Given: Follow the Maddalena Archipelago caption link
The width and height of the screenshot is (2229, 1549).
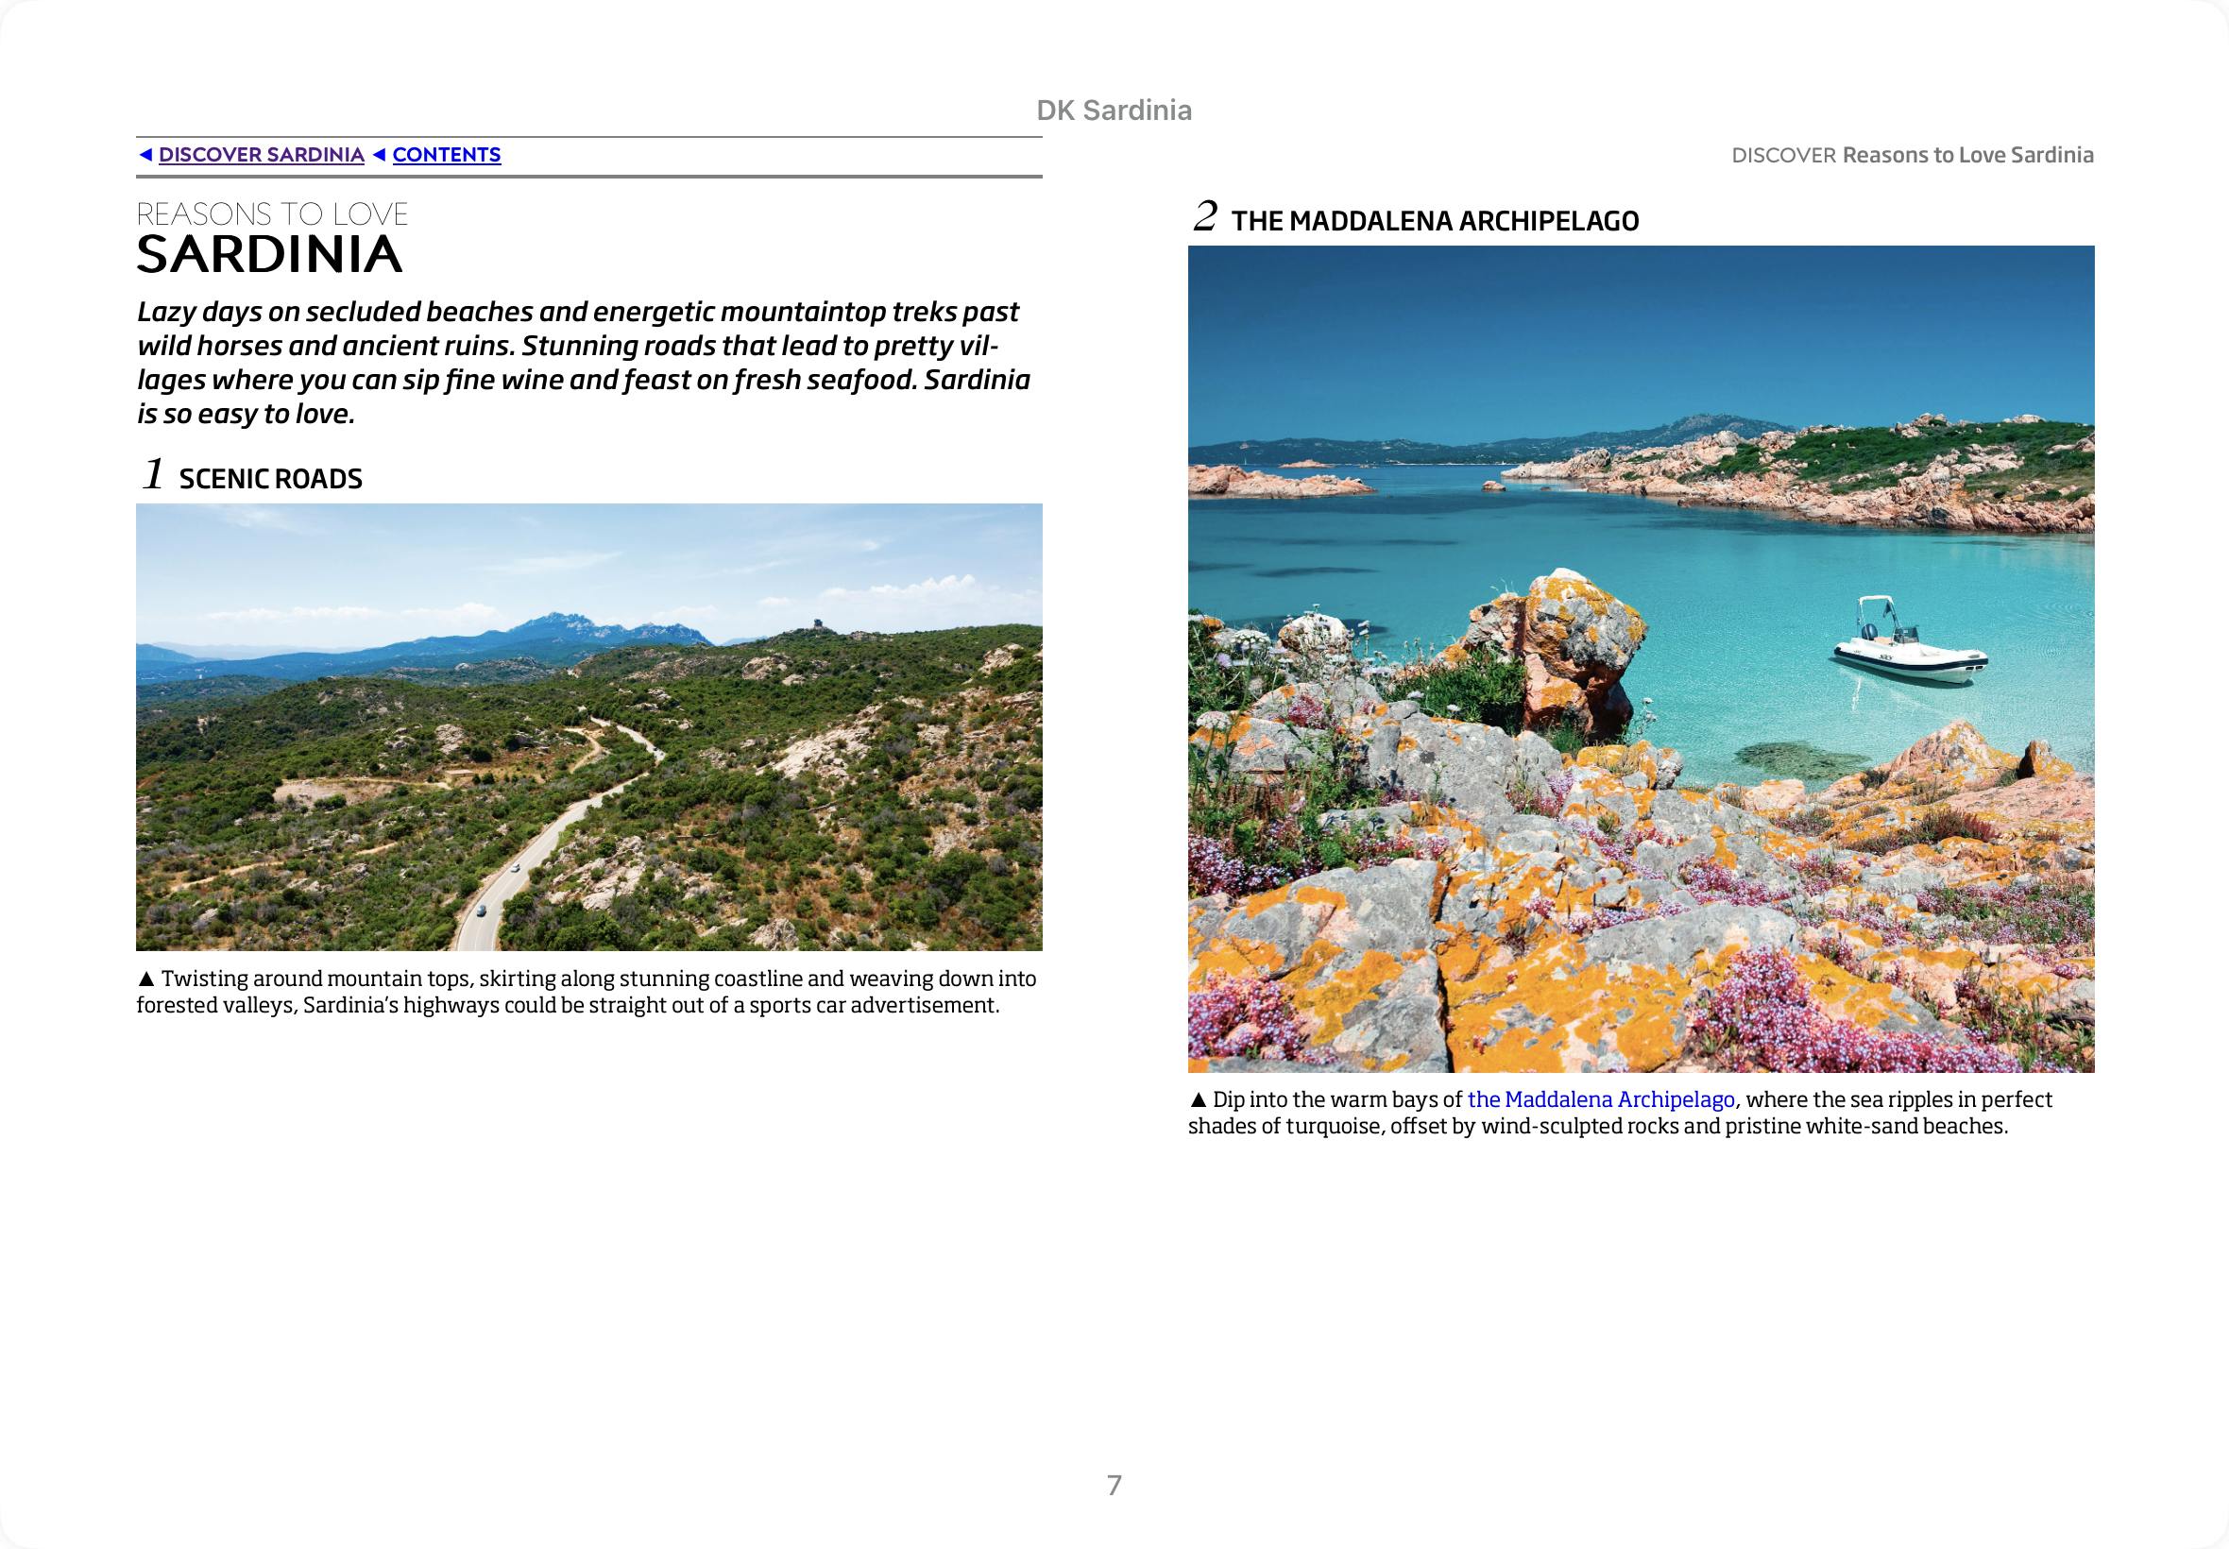Looking at the screenshot, I should click(1600, 1099).
